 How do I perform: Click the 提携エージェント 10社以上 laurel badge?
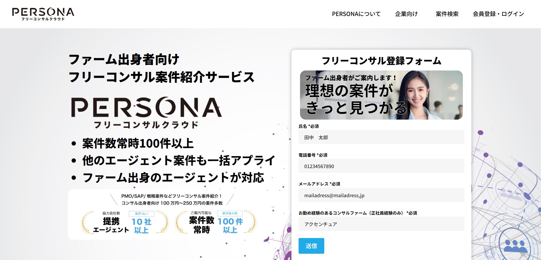125,222
